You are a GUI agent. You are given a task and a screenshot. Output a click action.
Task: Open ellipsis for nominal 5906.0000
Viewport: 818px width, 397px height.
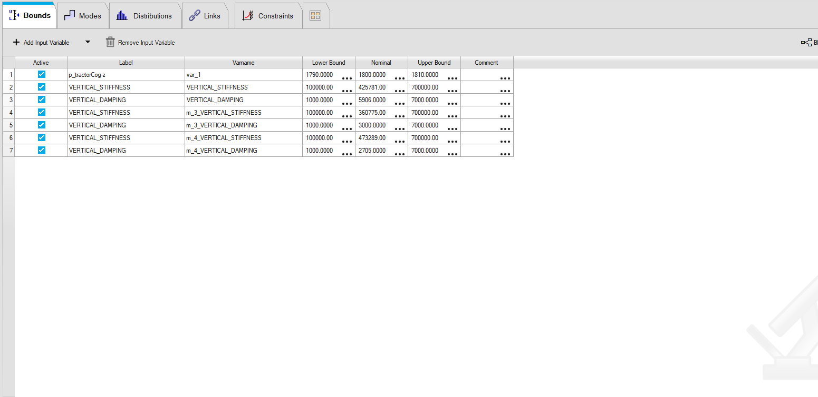(x=400, y=103)
